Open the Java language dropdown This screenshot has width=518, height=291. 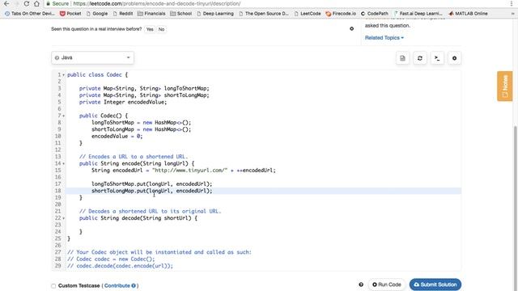tap(92, 57)
